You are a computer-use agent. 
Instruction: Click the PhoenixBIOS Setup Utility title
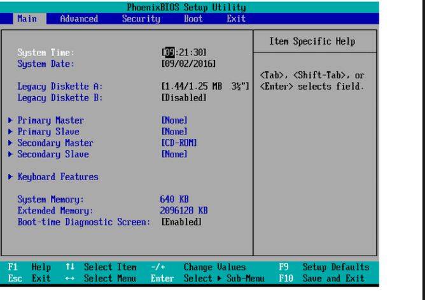[186, 7]
